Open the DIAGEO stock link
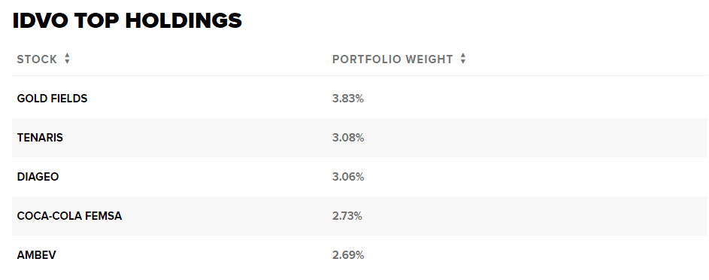Viewport: 709px width, 280px height. pyautogui.click(x=38, y=177)
